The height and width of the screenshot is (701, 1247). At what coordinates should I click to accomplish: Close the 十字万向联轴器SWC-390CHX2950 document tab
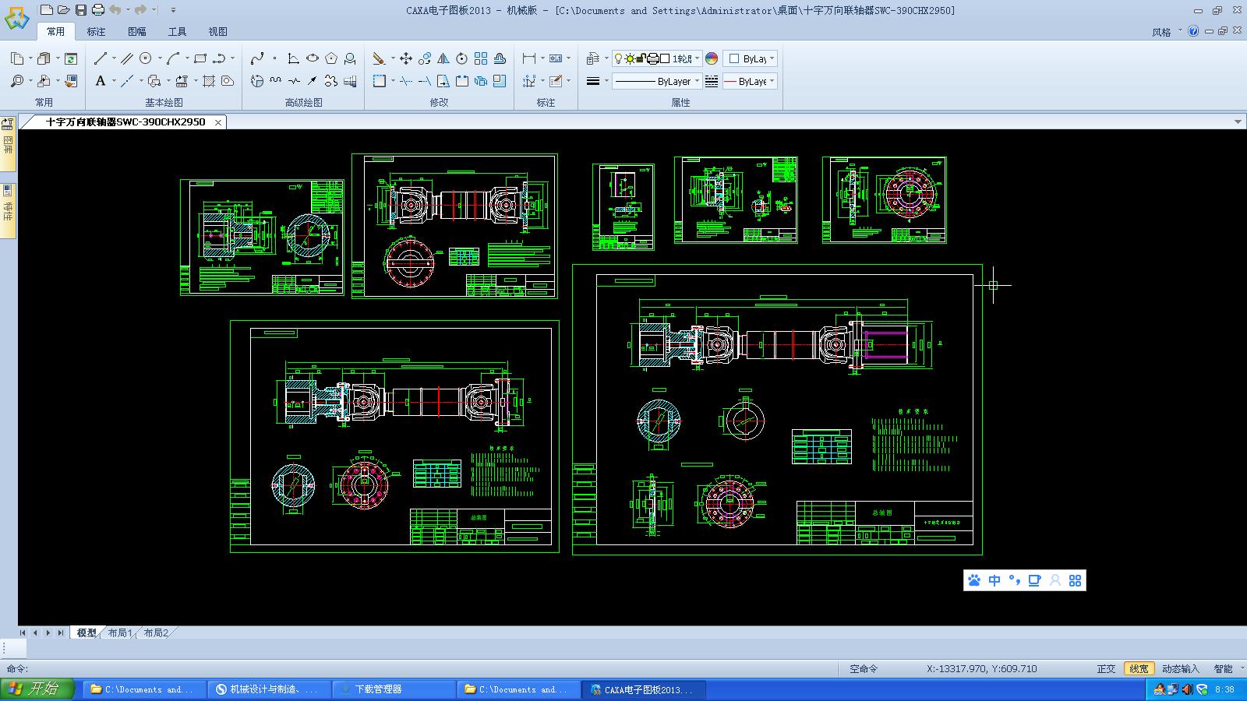coord(218,122)
